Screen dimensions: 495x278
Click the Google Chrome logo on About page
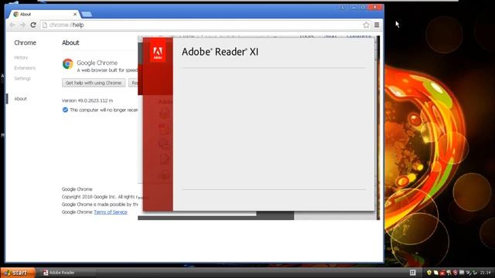pos(67,63)
